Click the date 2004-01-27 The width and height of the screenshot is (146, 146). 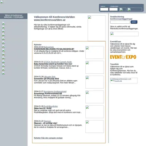[39, 92]
